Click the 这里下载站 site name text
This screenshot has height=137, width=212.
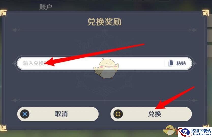point(201,131)
